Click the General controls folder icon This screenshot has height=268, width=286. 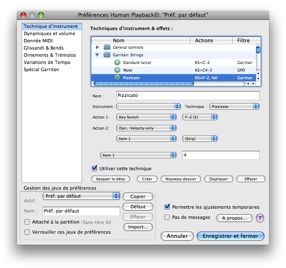point(107,47)
